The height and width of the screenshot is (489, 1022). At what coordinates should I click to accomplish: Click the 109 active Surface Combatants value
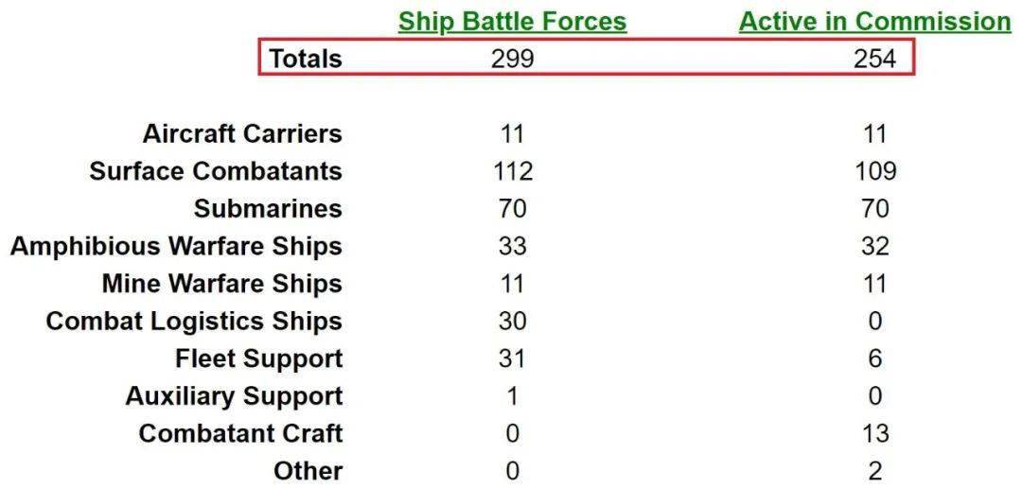[x=874, y=171]
